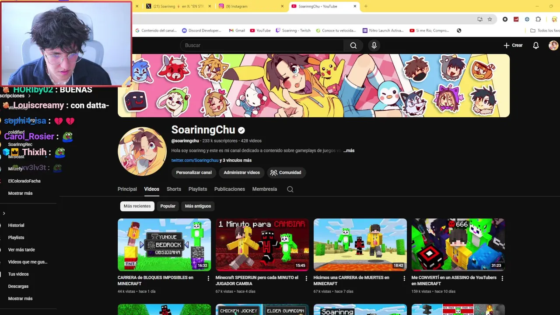Open the Shorts channel tab
Screen dimensions: 560x315
click(x=174, y=189)
